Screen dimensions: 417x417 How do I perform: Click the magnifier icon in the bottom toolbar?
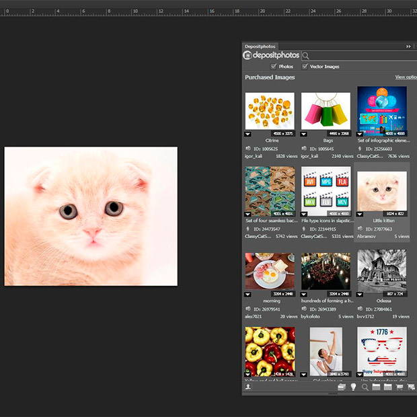pos(365,387)
